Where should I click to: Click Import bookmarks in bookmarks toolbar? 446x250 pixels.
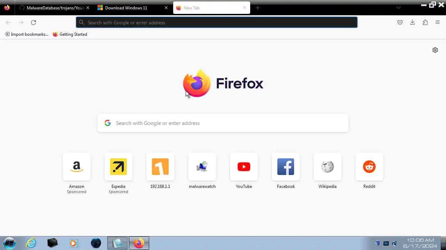click(26, 34)
